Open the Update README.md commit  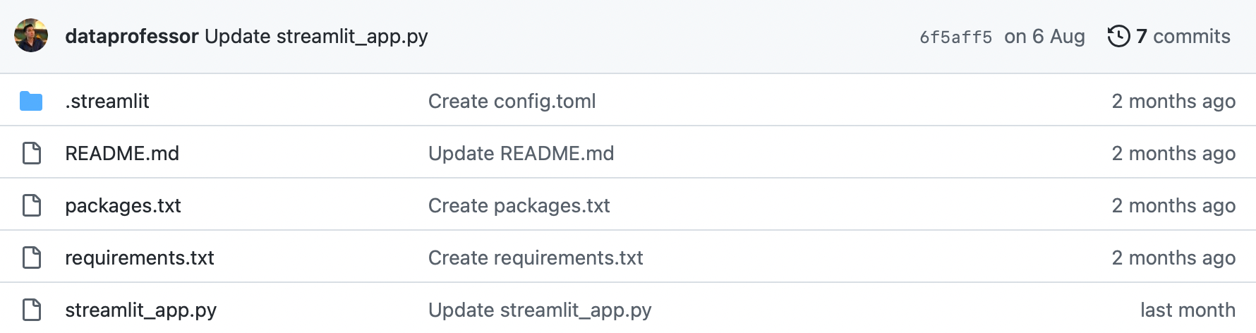[521, 153]
